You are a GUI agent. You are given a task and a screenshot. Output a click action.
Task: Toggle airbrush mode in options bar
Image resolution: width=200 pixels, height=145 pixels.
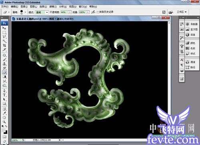(93, 12)
